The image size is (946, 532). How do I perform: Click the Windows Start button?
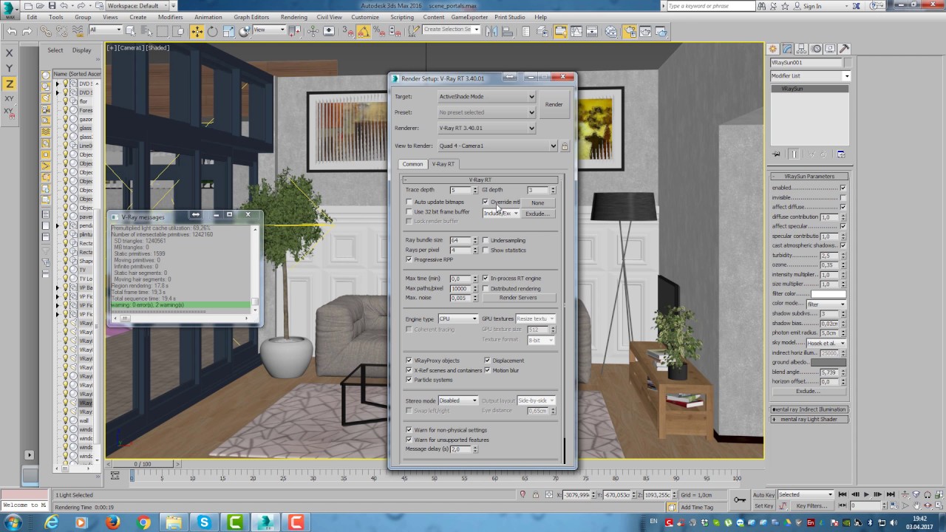click(x=13, y=523)
